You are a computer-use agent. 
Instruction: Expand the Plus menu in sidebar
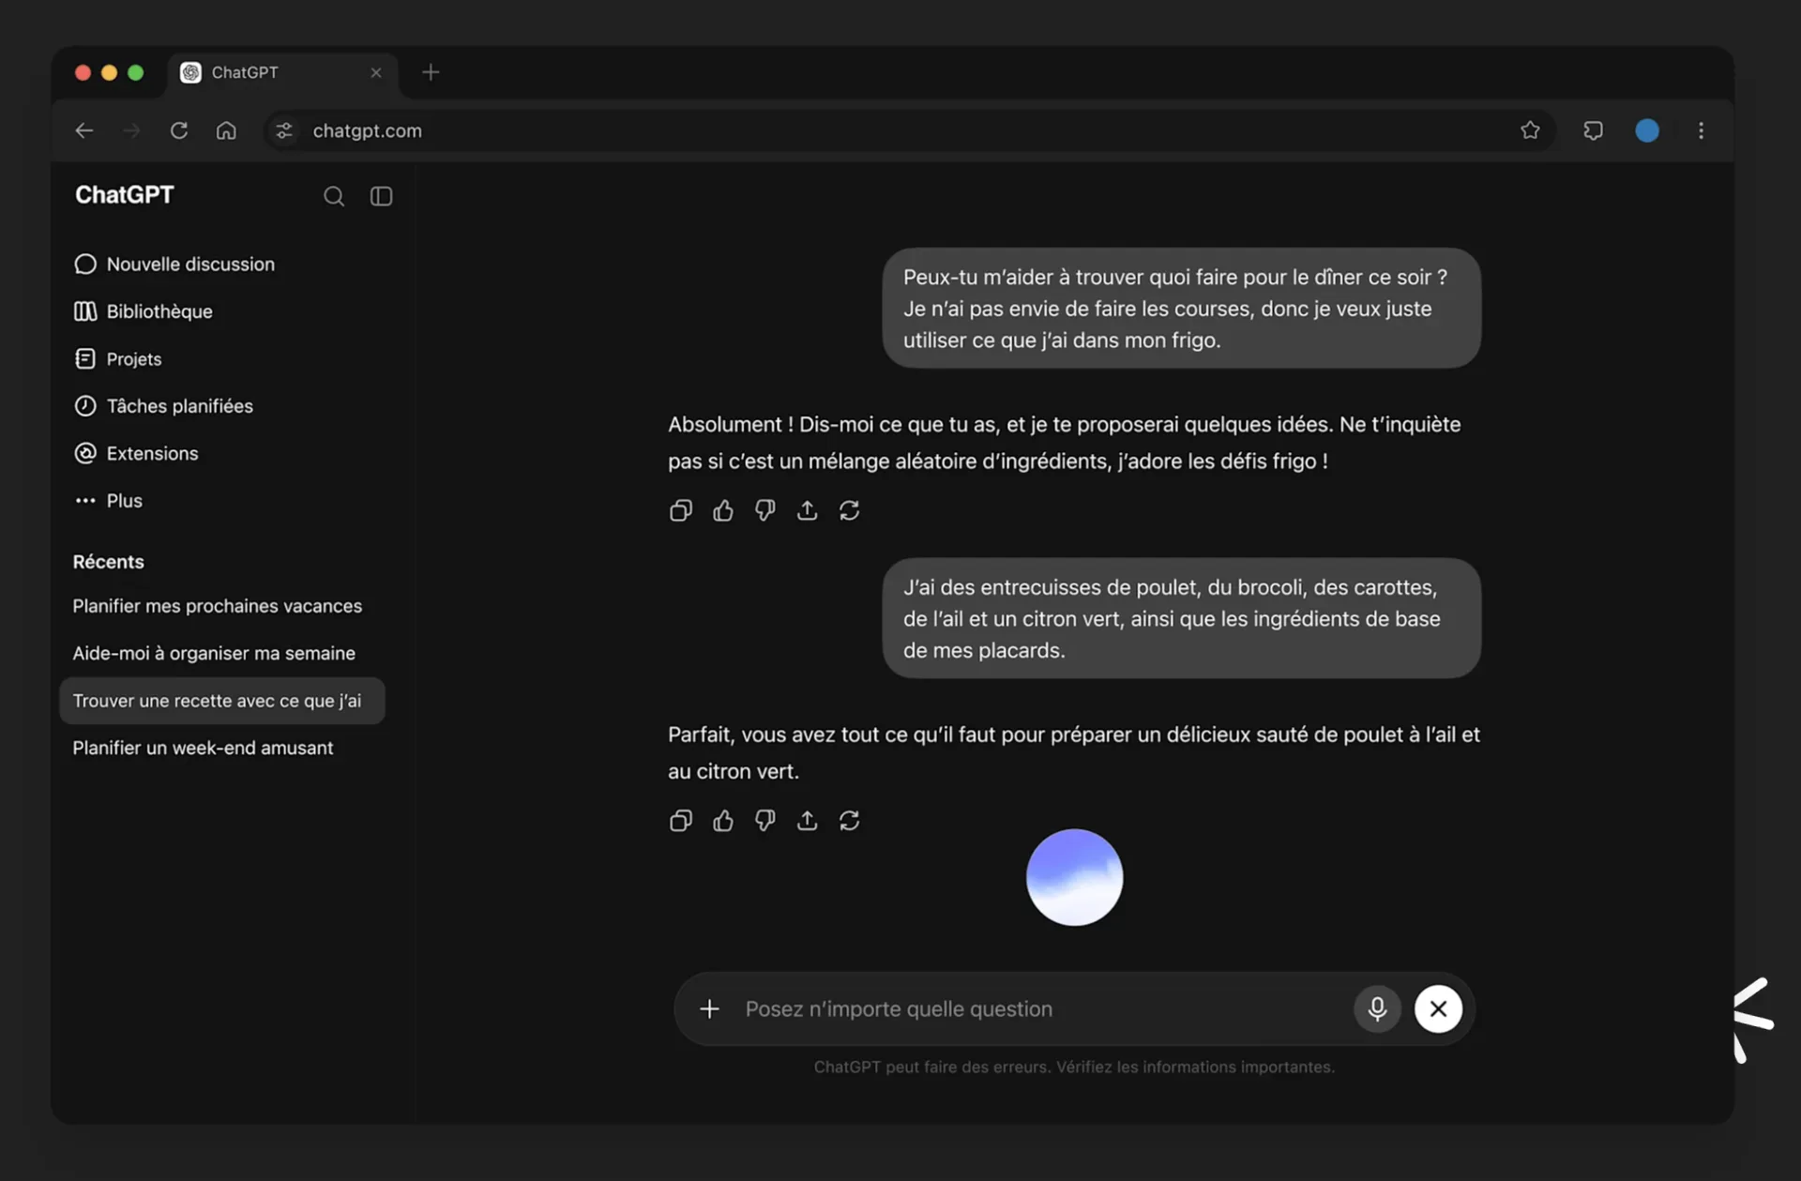point(109,501)
